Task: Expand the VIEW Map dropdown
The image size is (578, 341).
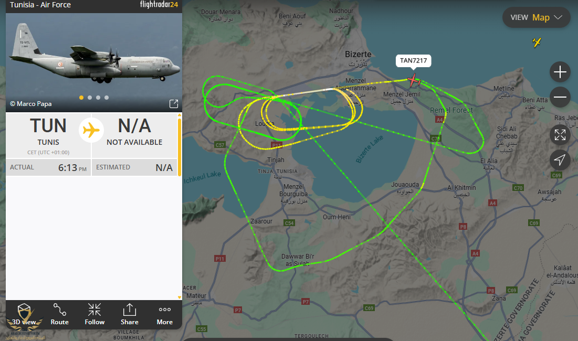Action: coord(537,17)
